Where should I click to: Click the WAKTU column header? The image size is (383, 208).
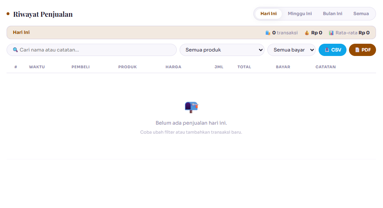37,67
